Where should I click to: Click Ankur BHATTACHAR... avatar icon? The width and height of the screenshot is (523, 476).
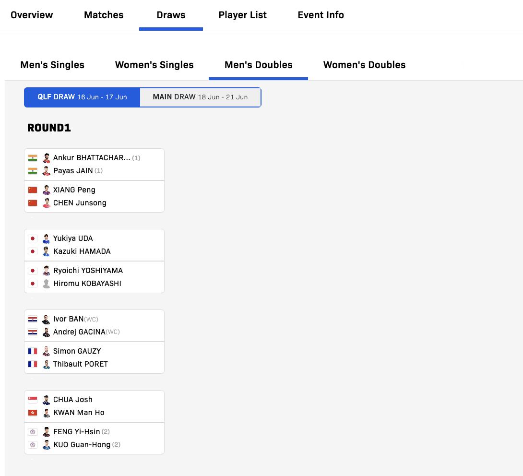[47, 158]
